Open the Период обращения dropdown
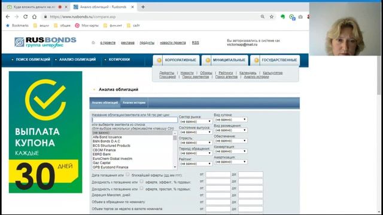Image resolution: width=383 pixels, height=215 pixels. 195,153
